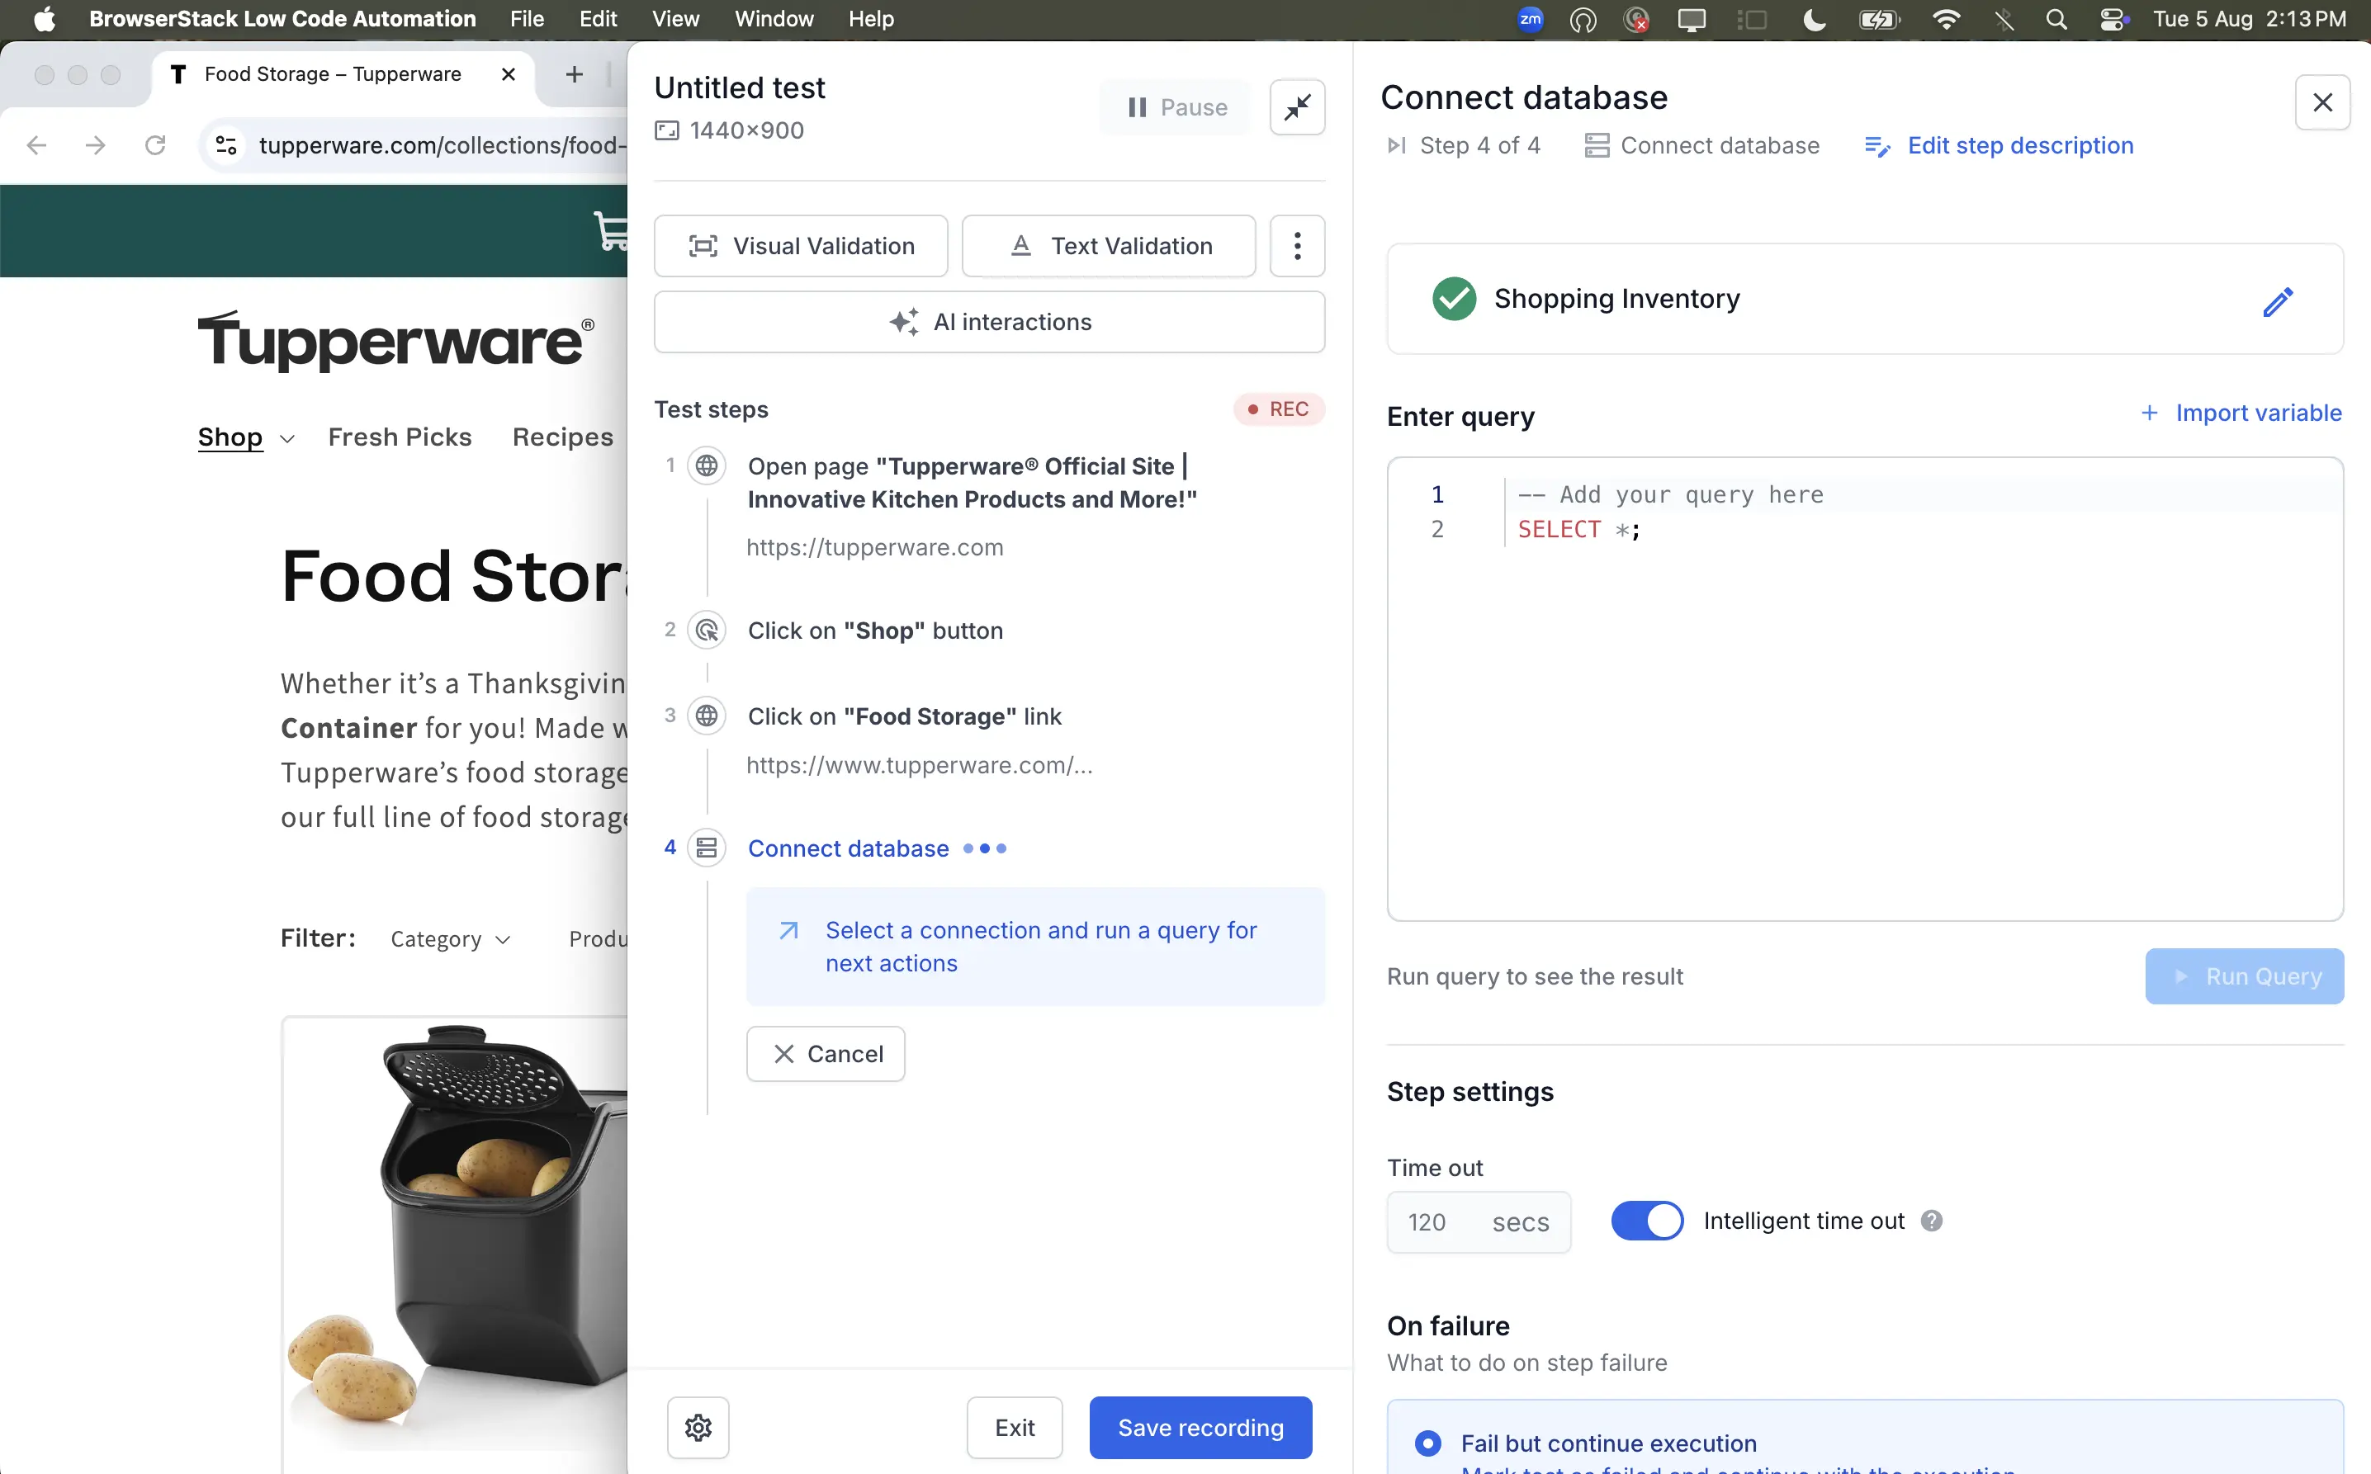The height and width of the screenshot is (1474, 2371).
Task: Click Import variable link
Action: (2241, 413)
